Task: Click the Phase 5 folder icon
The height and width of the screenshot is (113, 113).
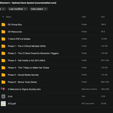Action: (3, 75)
